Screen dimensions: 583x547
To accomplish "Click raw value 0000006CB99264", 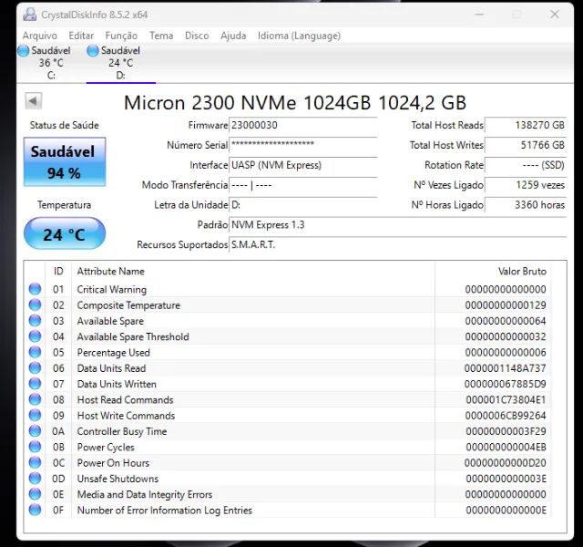I will [506, 416].
